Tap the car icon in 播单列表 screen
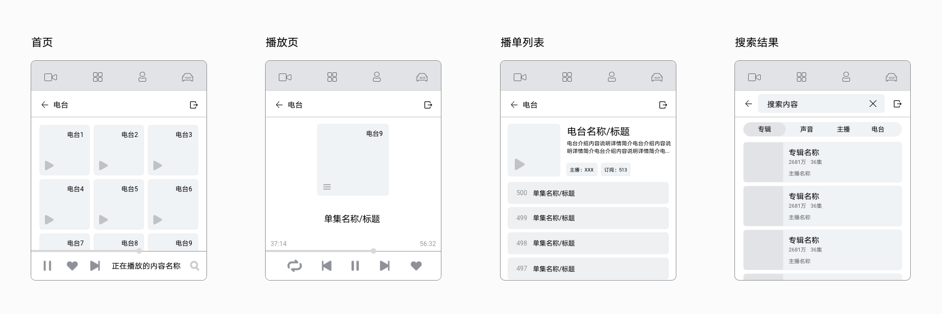This screenshot has height=314, width=942. click(x=657, y=77)
